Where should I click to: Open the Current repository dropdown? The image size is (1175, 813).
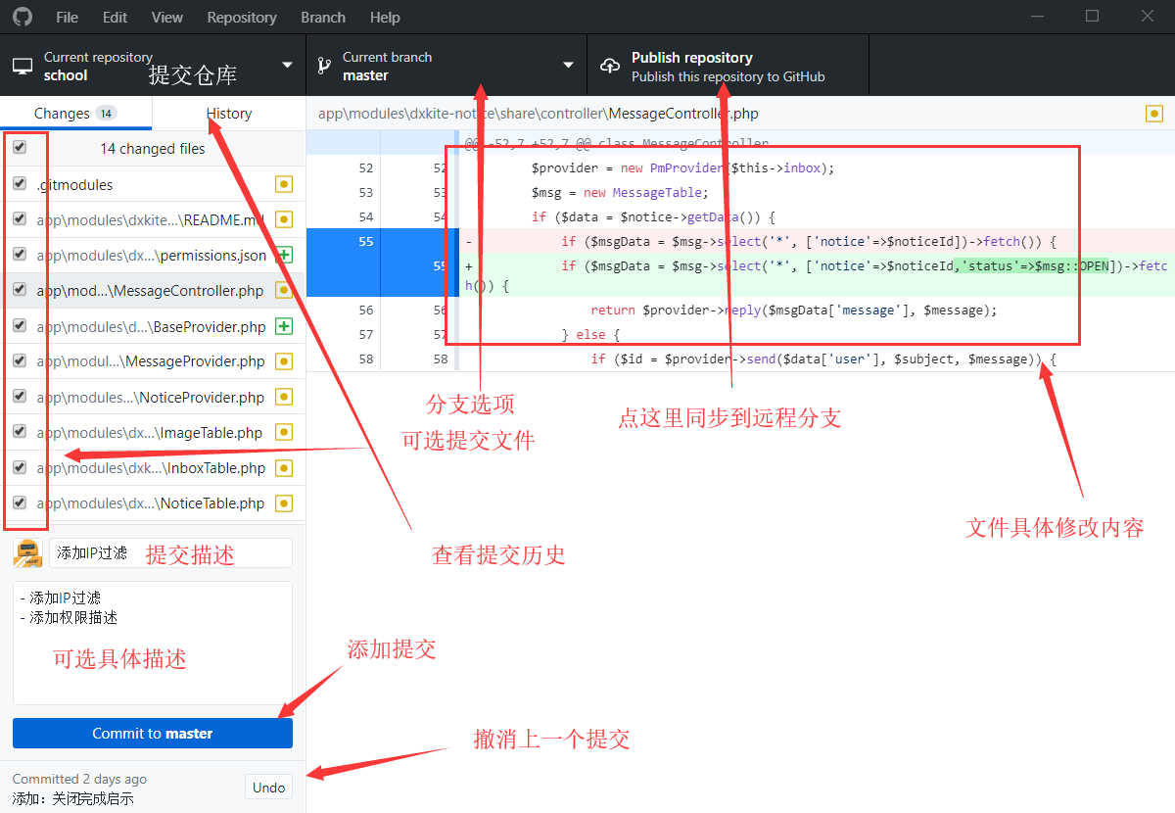pos(153,66)
